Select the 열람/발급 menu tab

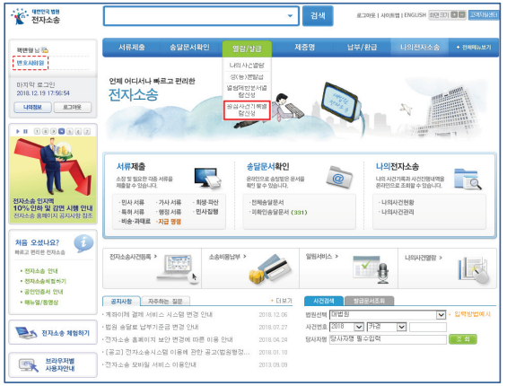247,48
